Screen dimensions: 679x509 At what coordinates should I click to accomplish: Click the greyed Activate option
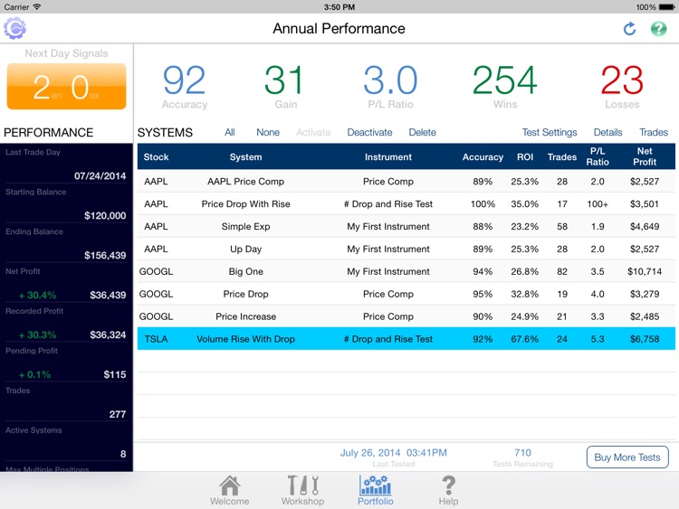pyautogui.click(x=313, y=132)
